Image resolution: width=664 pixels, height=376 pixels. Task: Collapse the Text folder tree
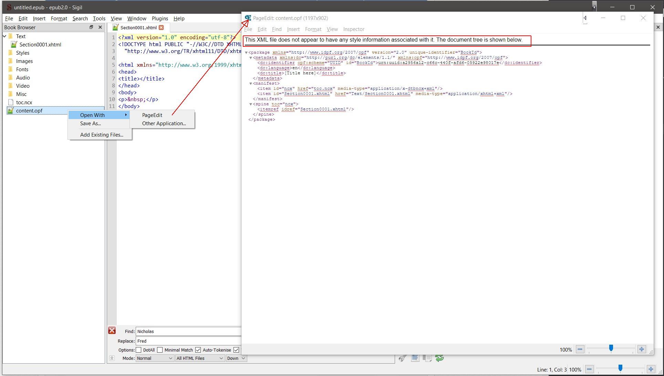[5, 36]
